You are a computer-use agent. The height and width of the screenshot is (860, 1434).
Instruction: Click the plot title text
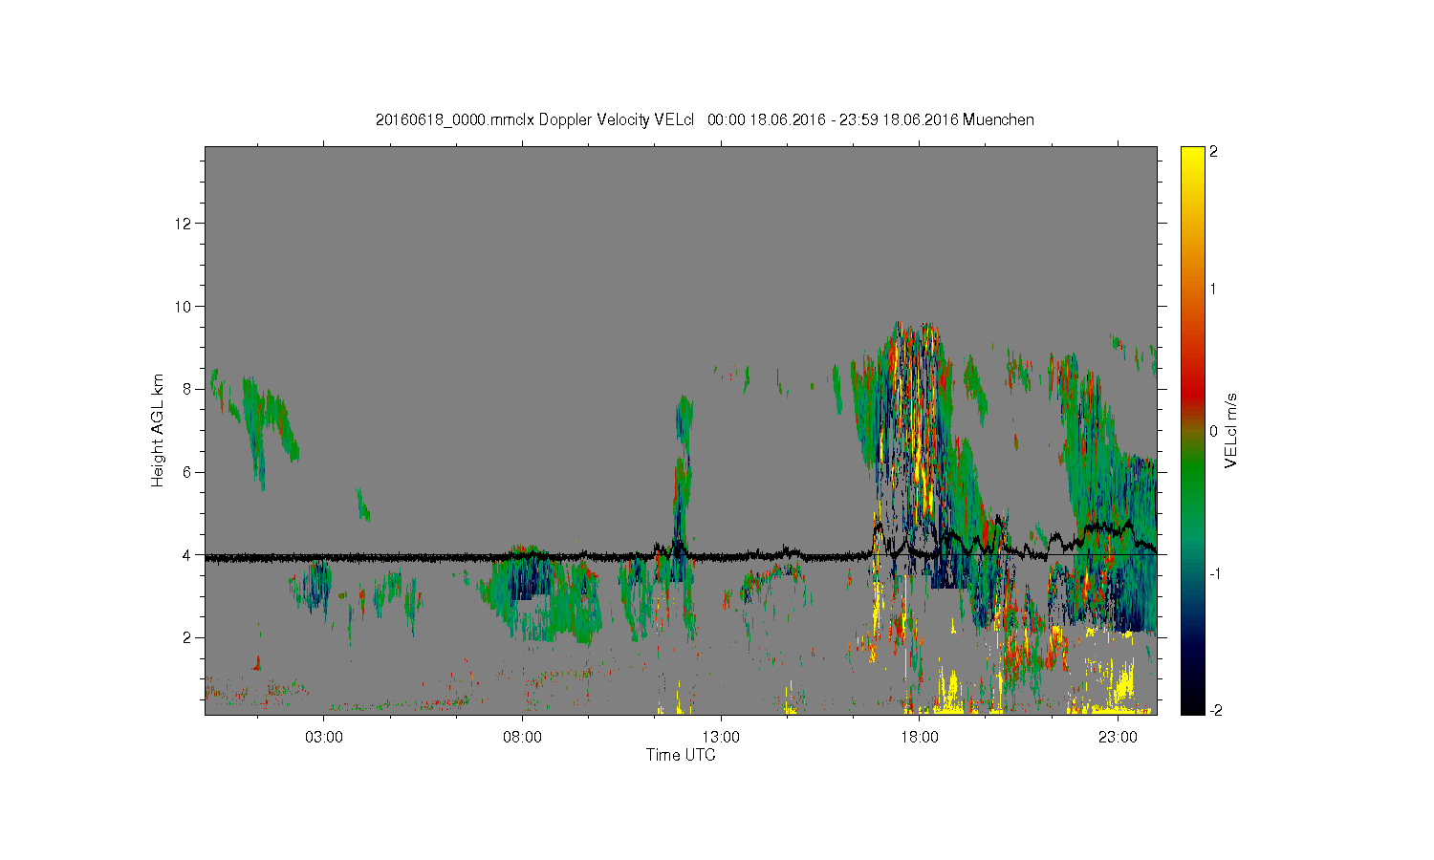(705, 119)
